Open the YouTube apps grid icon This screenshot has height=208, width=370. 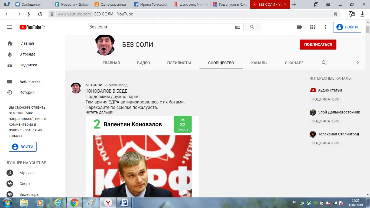pos(313,27)
